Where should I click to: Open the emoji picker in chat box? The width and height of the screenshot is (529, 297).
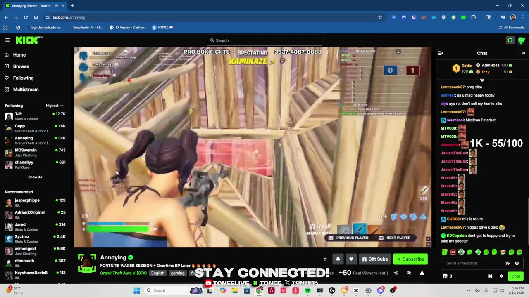point(517,263)
